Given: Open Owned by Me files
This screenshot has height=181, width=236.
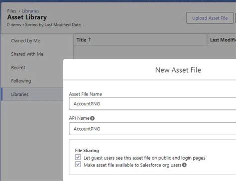Looking at the screenshot, I should click(25, 41).
